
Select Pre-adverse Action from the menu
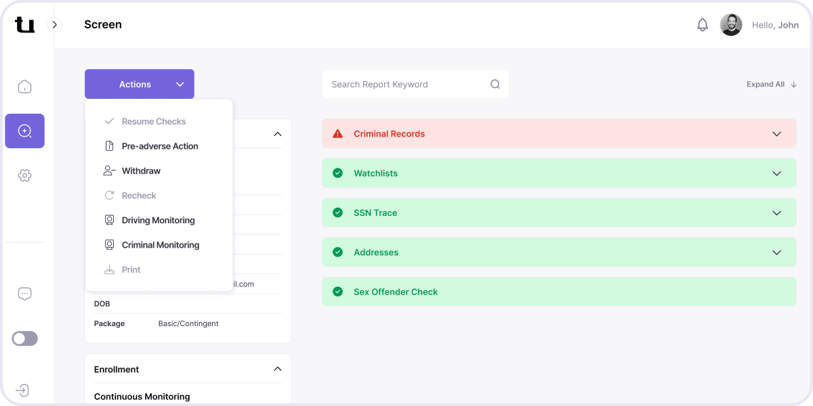(x=160, y=146)
